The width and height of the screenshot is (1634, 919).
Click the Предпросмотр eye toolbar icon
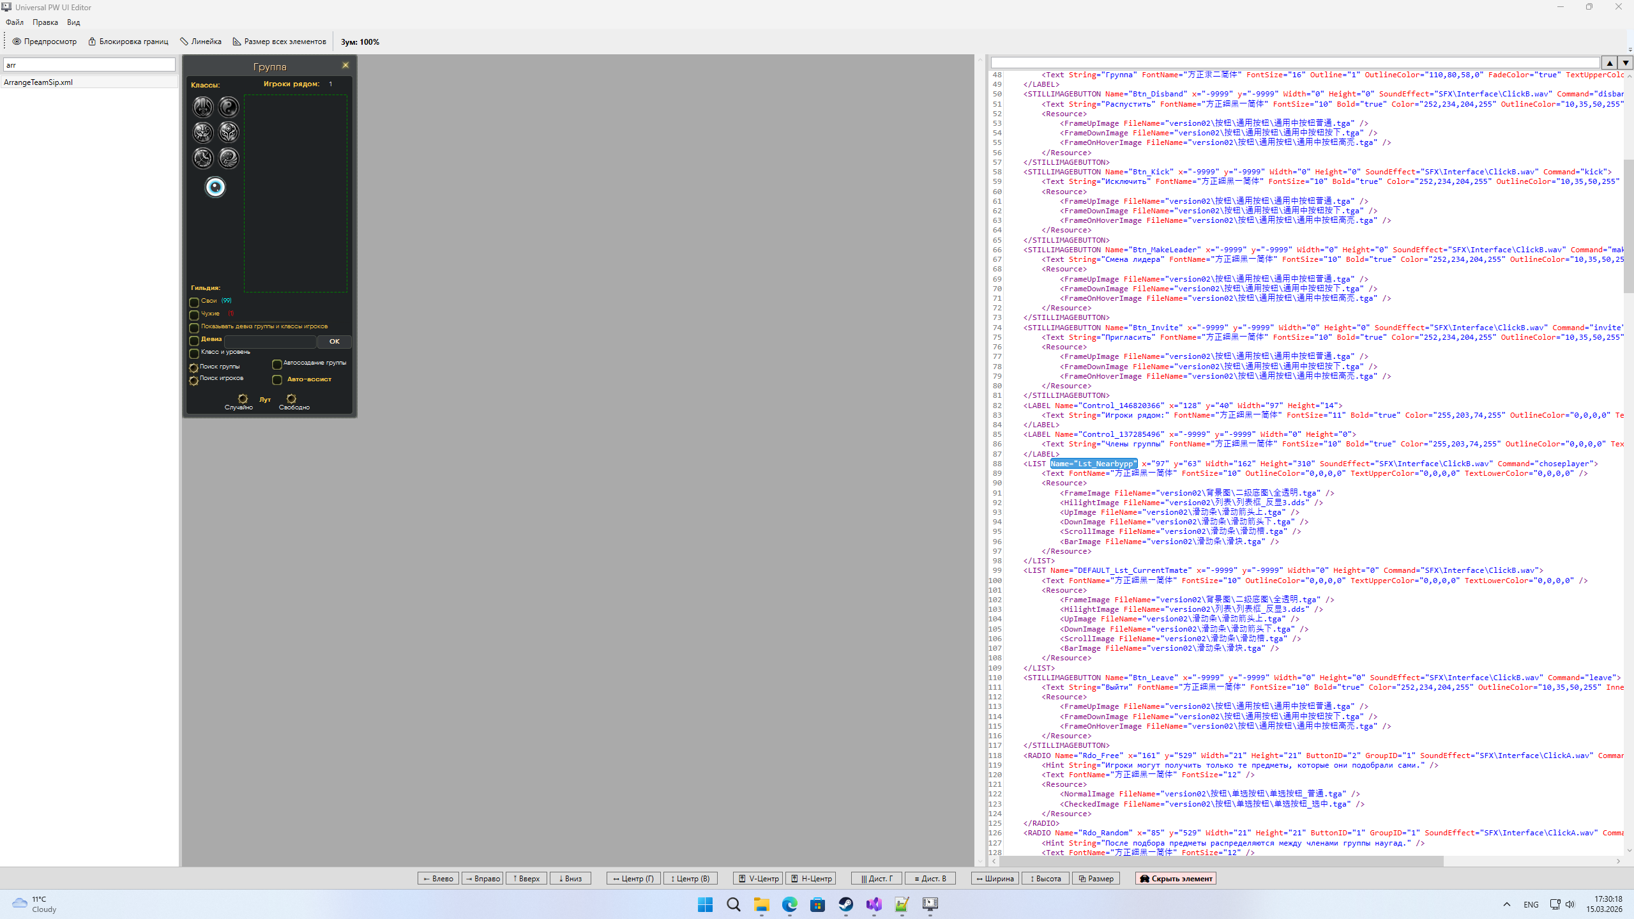[17, 42]
